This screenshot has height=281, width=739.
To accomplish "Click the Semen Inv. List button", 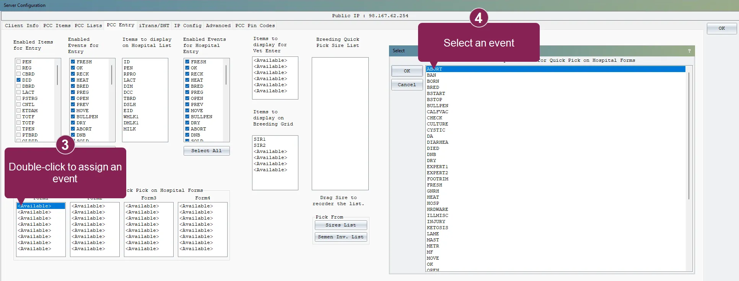I will tap(341, 237).
